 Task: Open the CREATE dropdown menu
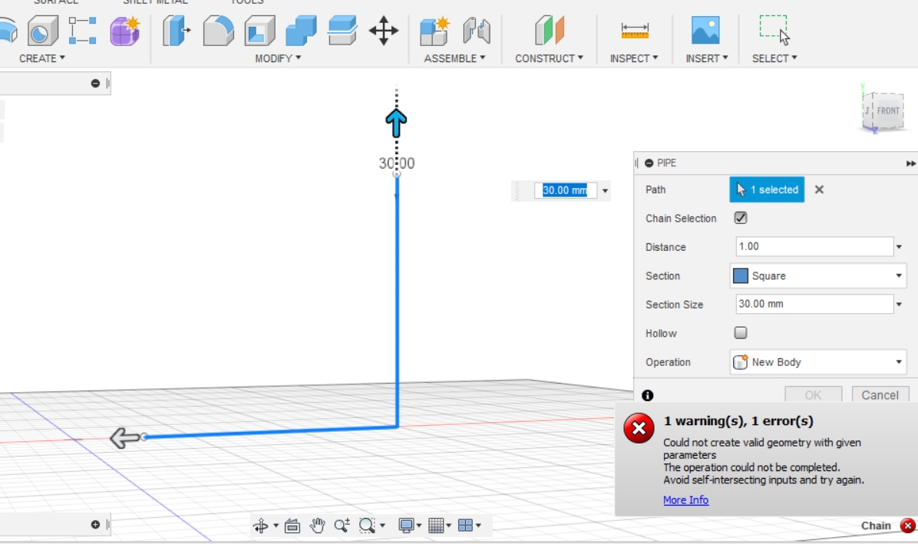pyautogui.click(x=42, y=58)
